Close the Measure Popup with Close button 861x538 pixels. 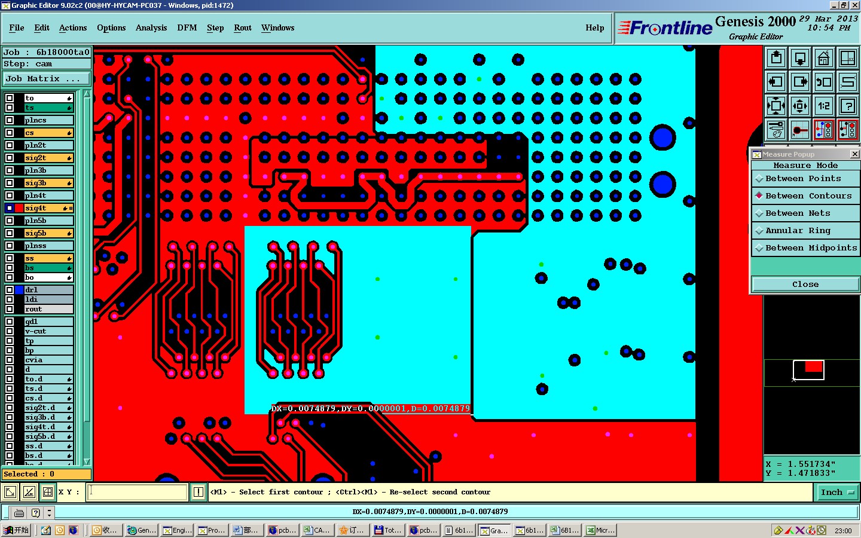coord(805,285)
